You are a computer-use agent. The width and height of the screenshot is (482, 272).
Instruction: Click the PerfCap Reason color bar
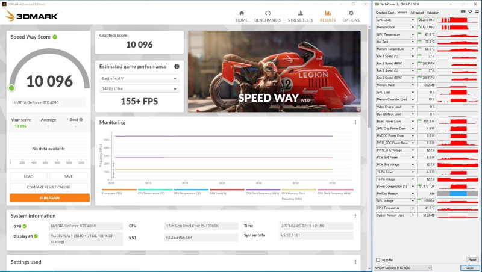click(458, 194)
